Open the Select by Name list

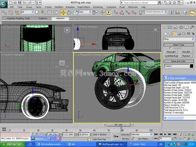(43, 13)
